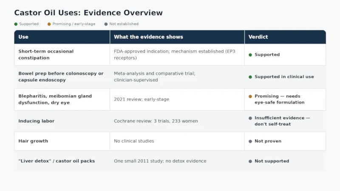This screenshot has height=191, width=340.
Task: Select the "Bowel prep before colonoscopy" cell
Action: tap(62, 77)
